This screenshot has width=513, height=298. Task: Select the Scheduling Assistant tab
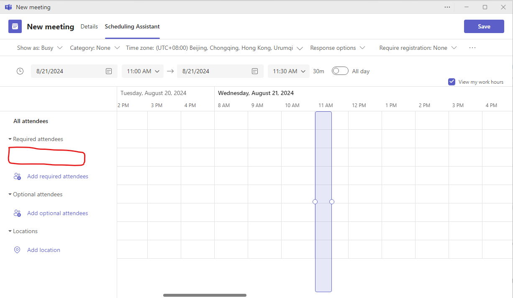tap(132, 26)
